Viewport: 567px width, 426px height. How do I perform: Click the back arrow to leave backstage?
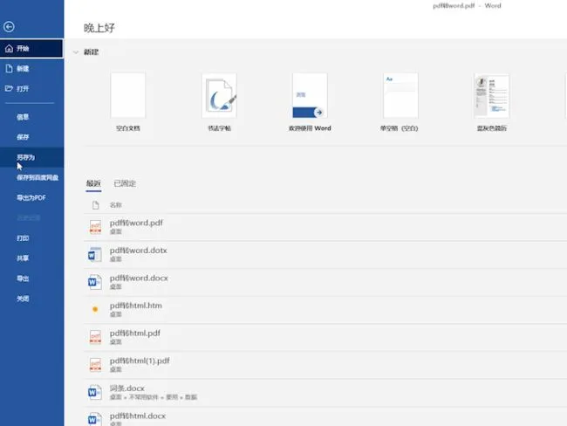pos(9,27)
